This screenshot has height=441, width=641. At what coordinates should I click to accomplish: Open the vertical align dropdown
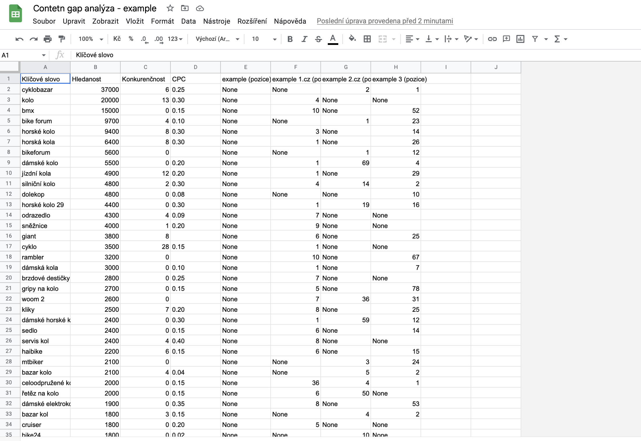point(432,39)
